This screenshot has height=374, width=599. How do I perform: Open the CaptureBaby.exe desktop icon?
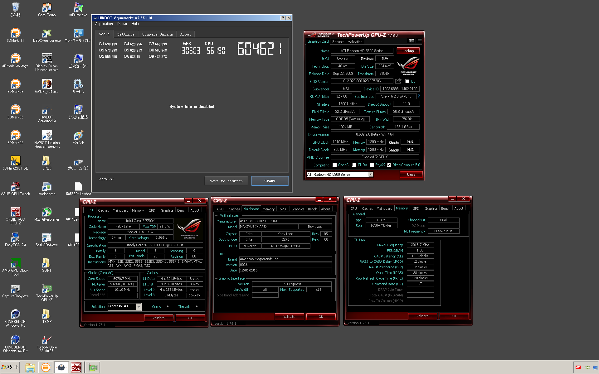(15, 291)
